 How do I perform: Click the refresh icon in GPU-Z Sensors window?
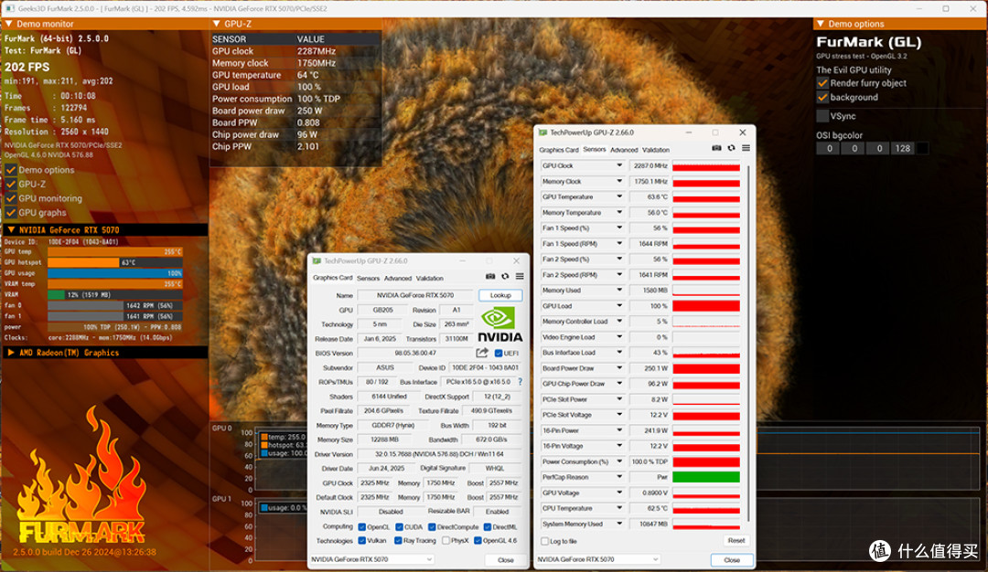(732, 148)
